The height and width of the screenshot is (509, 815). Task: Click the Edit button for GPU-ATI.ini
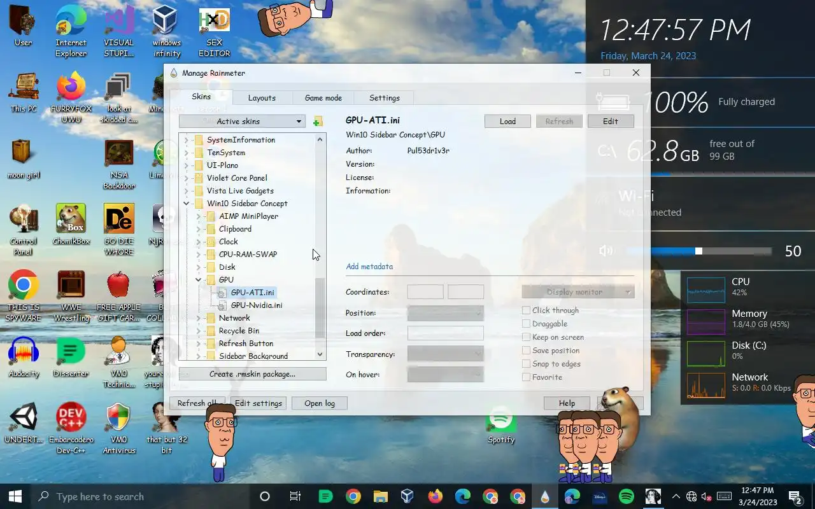(x=611, y=122)
